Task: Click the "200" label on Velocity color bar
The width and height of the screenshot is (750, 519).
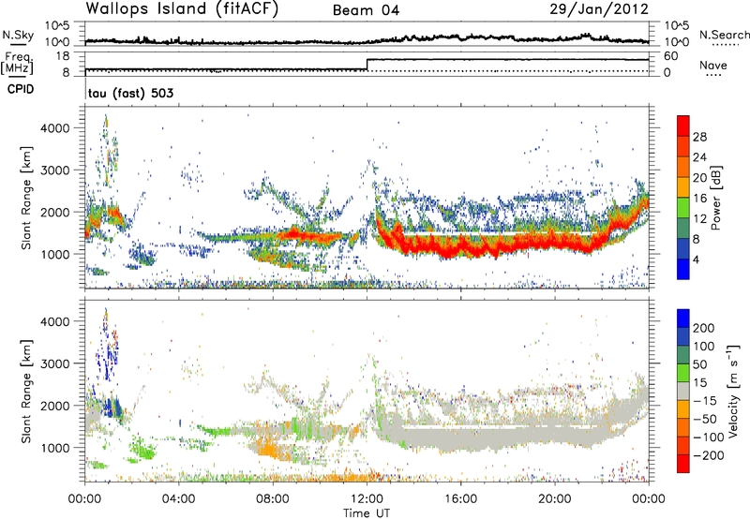Action: [x=704, y=328]
